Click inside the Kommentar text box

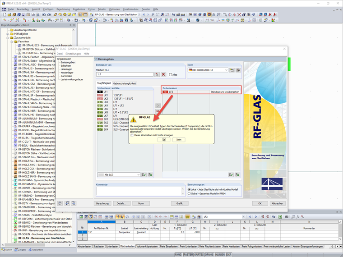point(139,192)
